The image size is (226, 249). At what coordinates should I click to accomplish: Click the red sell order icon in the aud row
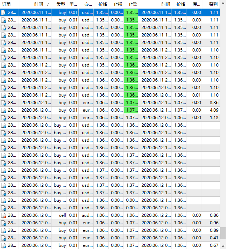coord(4,215)
